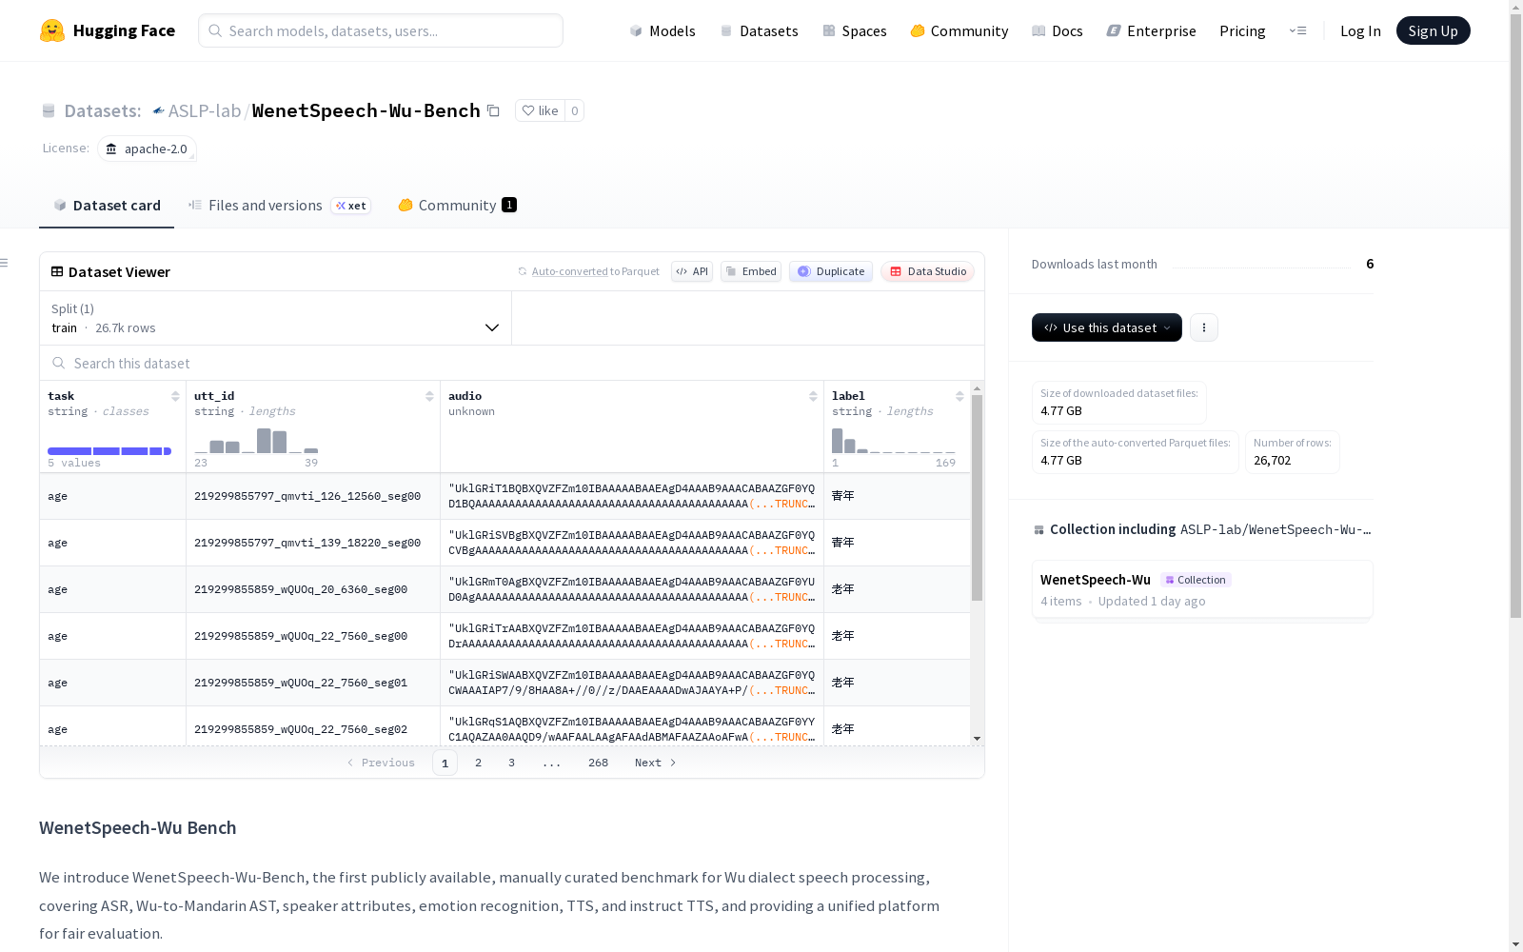Open Docs page

pos(1058,30)
